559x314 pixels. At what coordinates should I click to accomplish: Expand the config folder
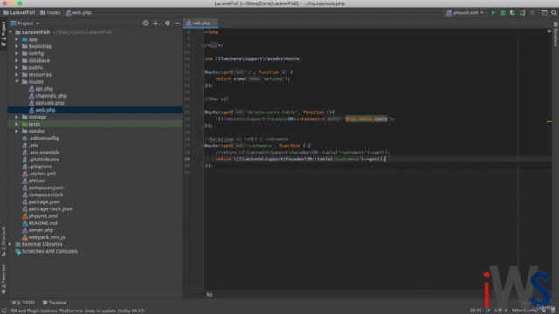17,53
